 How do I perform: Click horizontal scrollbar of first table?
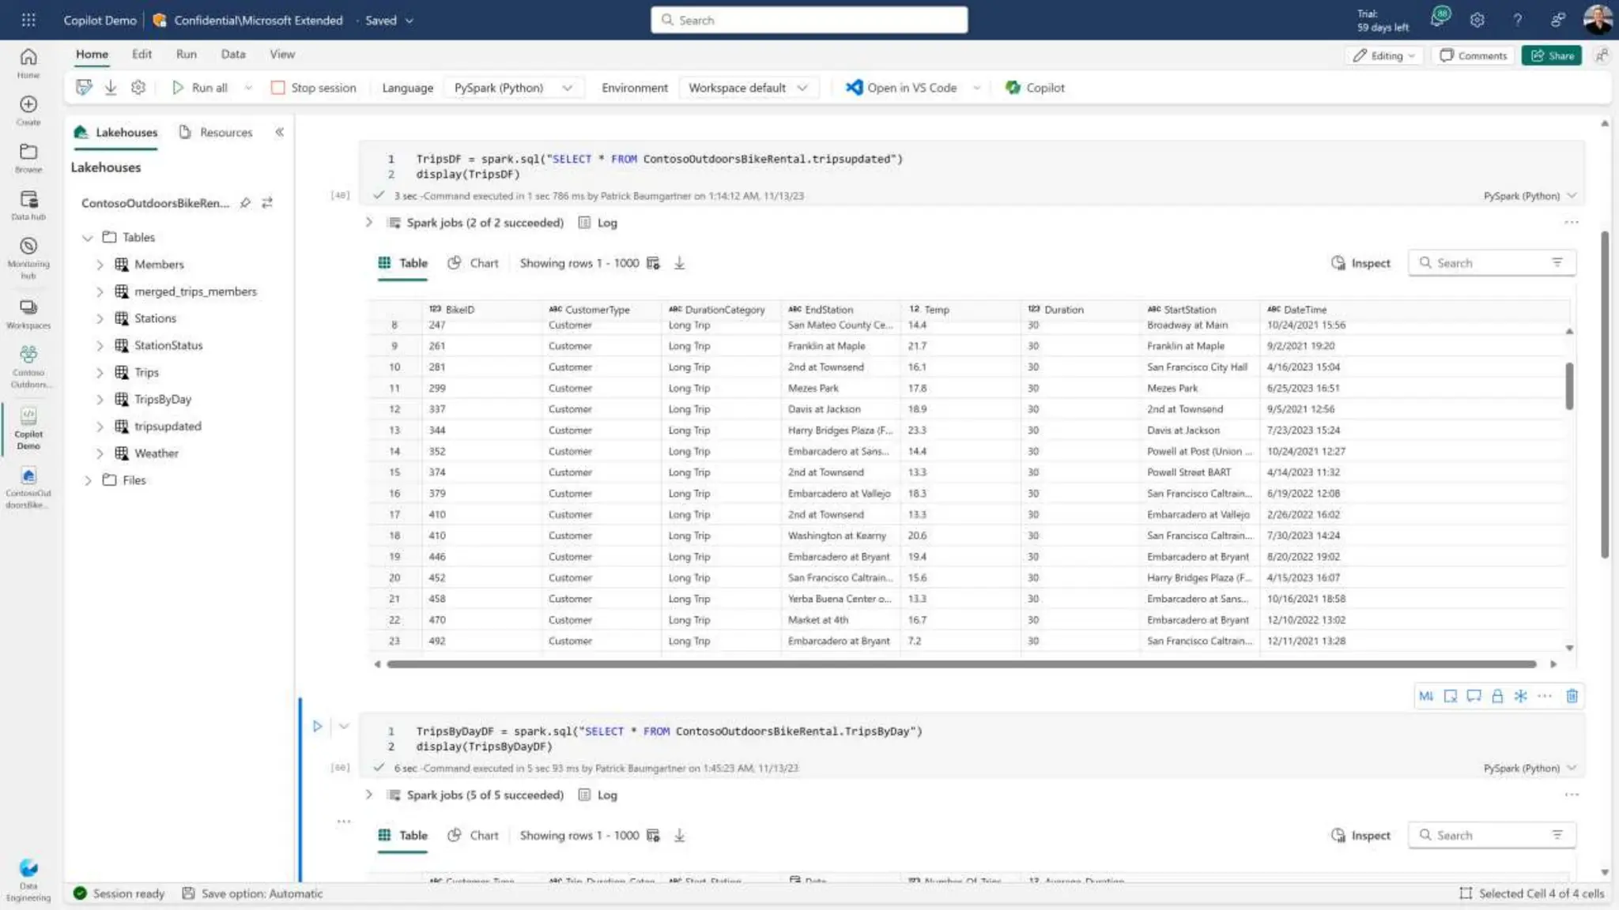pos(960,664)
